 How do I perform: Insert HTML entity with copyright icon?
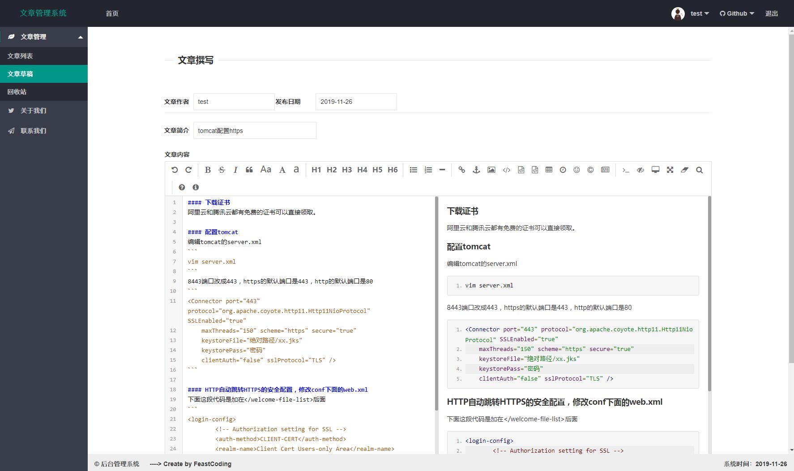point(590,170)
